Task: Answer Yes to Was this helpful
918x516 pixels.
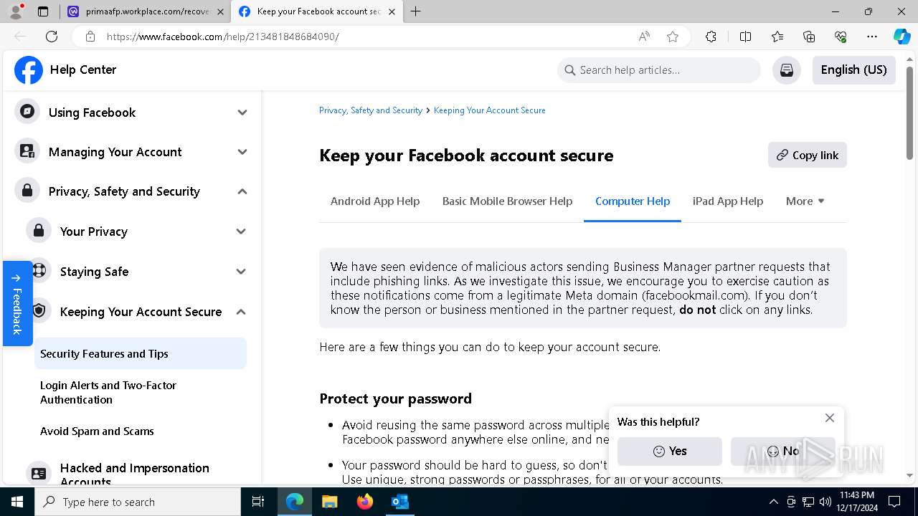Action: 670,451
